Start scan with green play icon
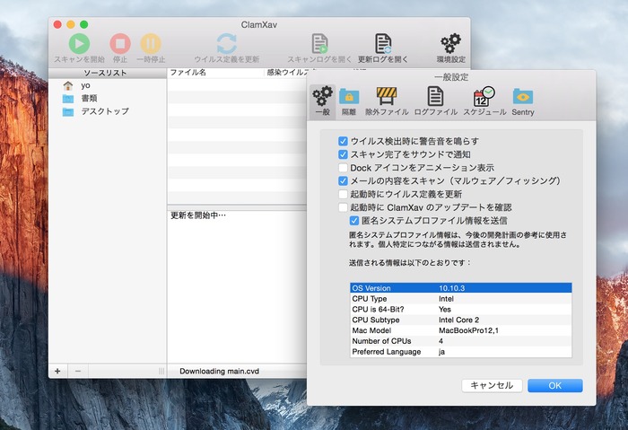This screenshot has width=628, height=430. coord(79,44)
